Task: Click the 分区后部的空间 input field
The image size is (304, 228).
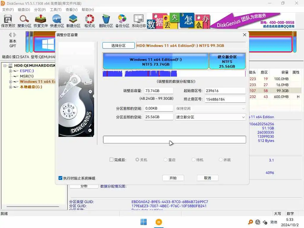Action: pos(159,117)
